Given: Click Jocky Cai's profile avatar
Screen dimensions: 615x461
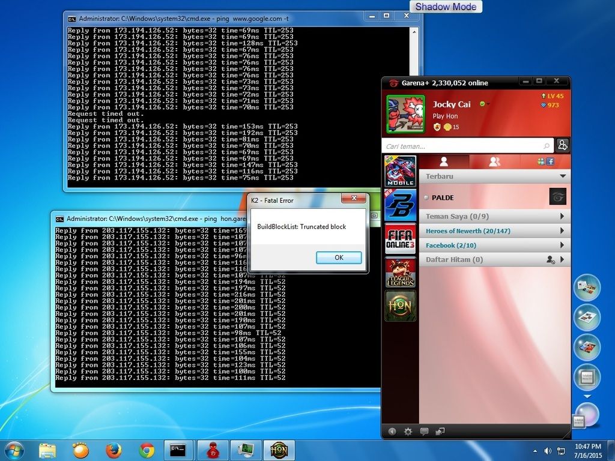Looking at the screenshot, I should click(x=405, y=114).
